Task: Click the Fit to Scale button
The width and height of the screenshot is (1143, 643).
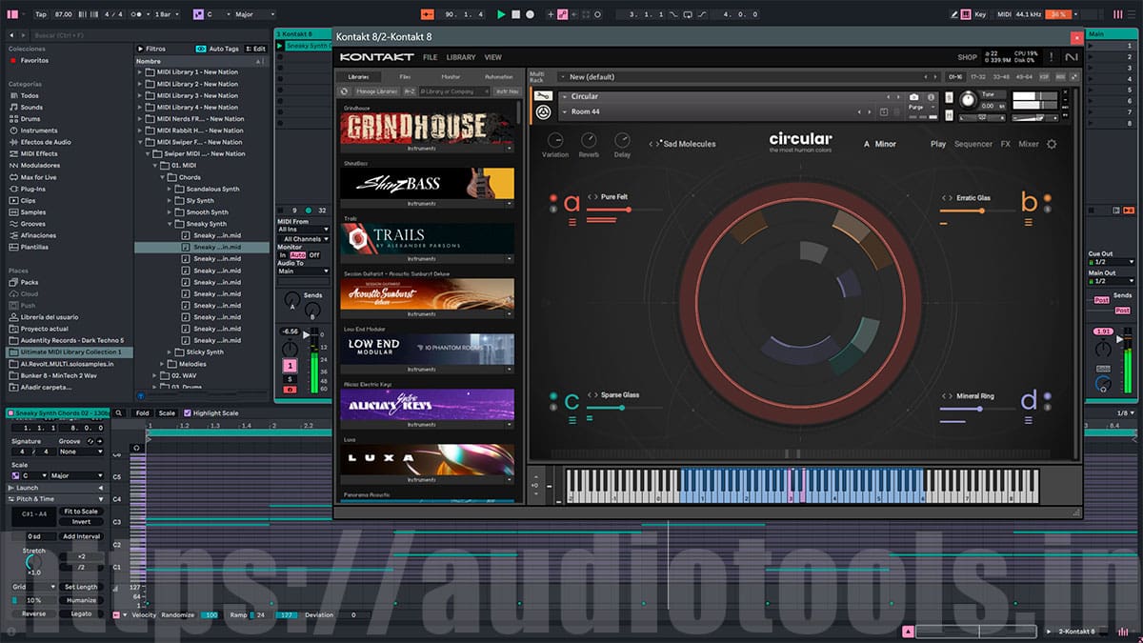Action: pos(81,512)
